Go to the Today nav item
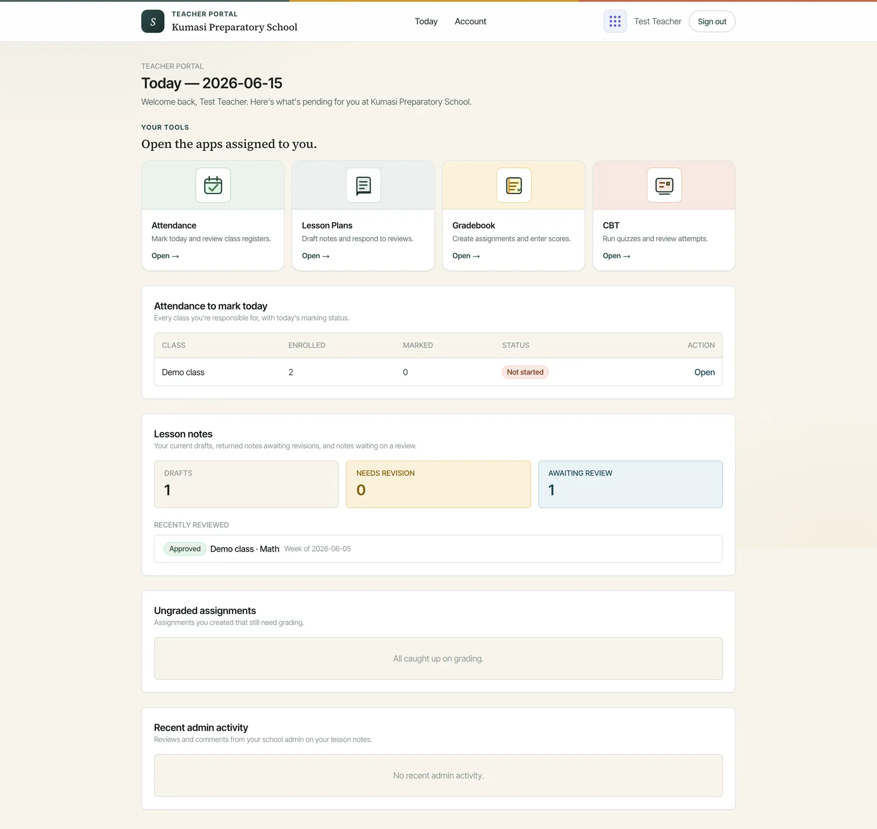The height and width of the screenshot is (829, 877). click(x=426, y=21)
